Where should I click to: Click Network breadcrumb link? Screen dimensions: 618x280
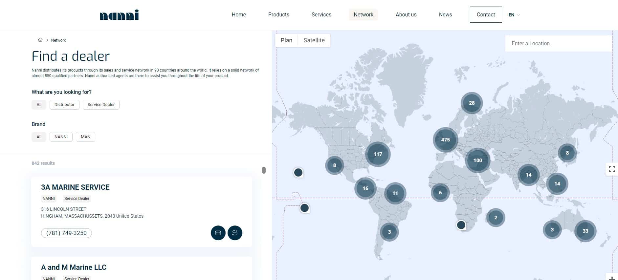[58, 40]
